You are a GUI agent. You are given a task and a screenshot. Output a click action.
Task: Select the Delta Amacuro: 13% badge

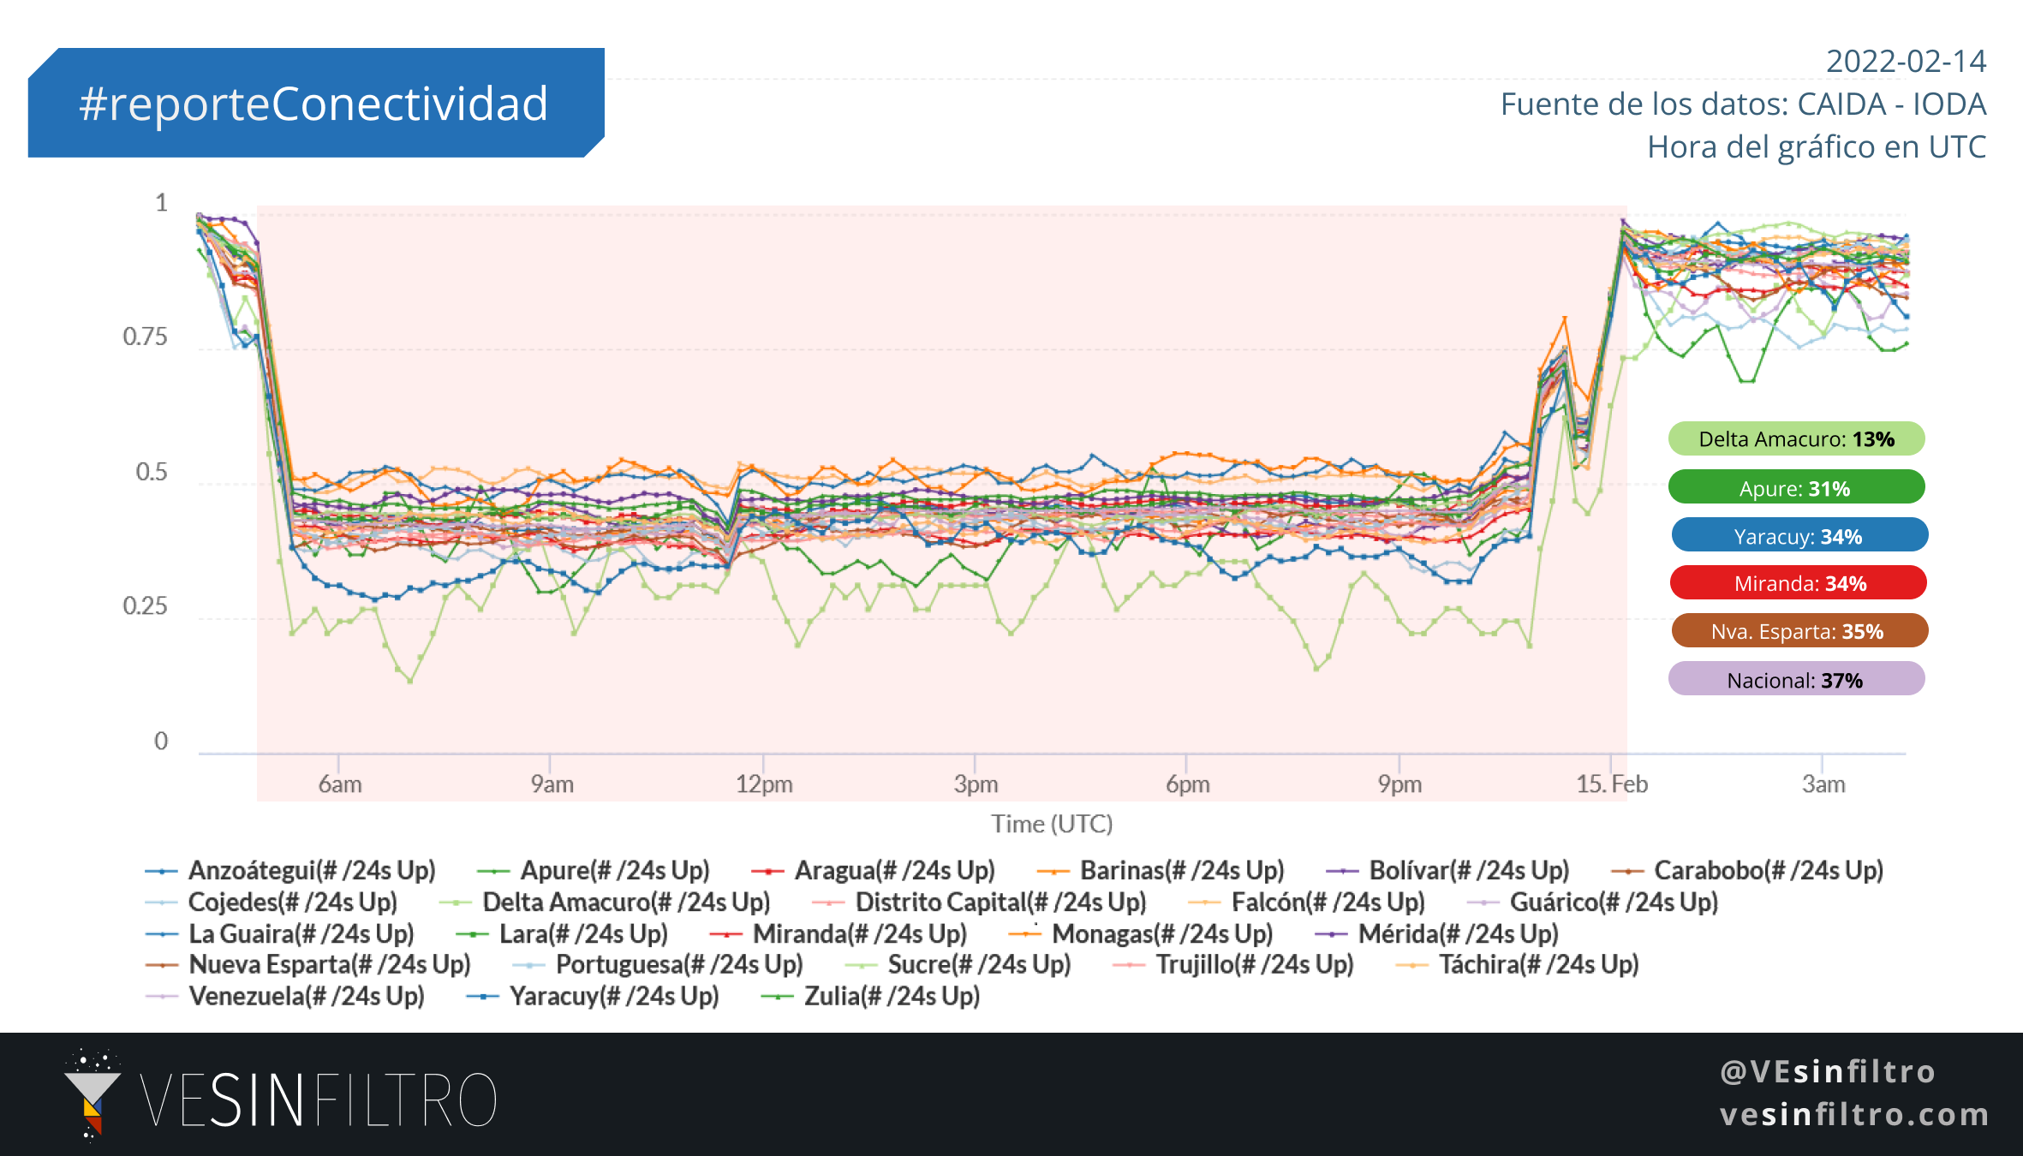(x=1796, y=439)
